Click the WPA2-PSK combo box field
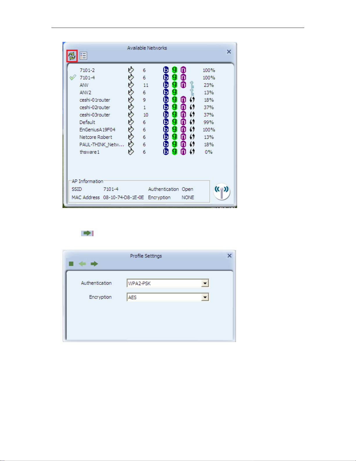The height and width of the screenshot is (461, 356). click(164, 283)
